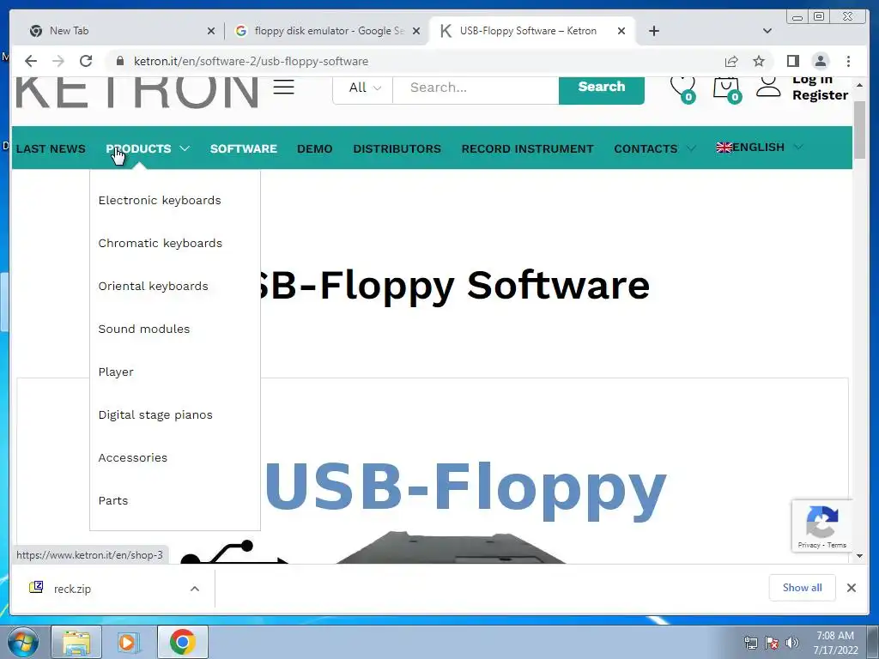Select Digital stage pianos menu entry
879x659 pixels.
[x=155, y=414]
